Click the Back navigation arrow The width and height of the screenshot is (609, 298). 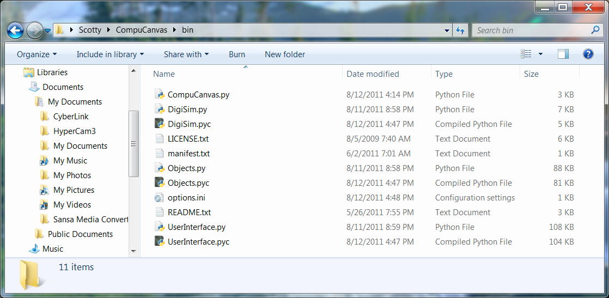click(15, 31)
